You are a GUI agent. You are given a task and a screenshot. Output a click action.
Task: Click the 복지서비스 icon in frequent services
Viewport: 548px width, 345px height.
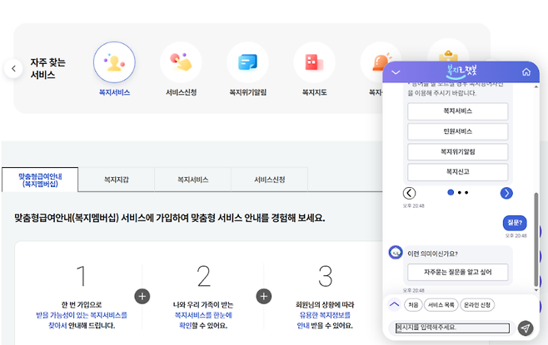[x=114, y=62]
